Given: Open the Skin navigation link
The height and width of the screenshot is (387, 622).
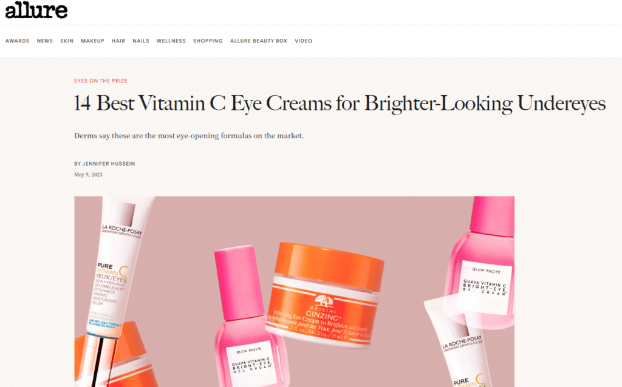Looking at the screenshot, I should [67, 41].
